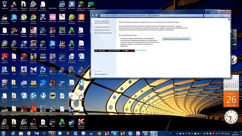The height and width of the screenshot is (136, 242).
Task: Open the MediaGet shortcut
Action: coord(43,31)
